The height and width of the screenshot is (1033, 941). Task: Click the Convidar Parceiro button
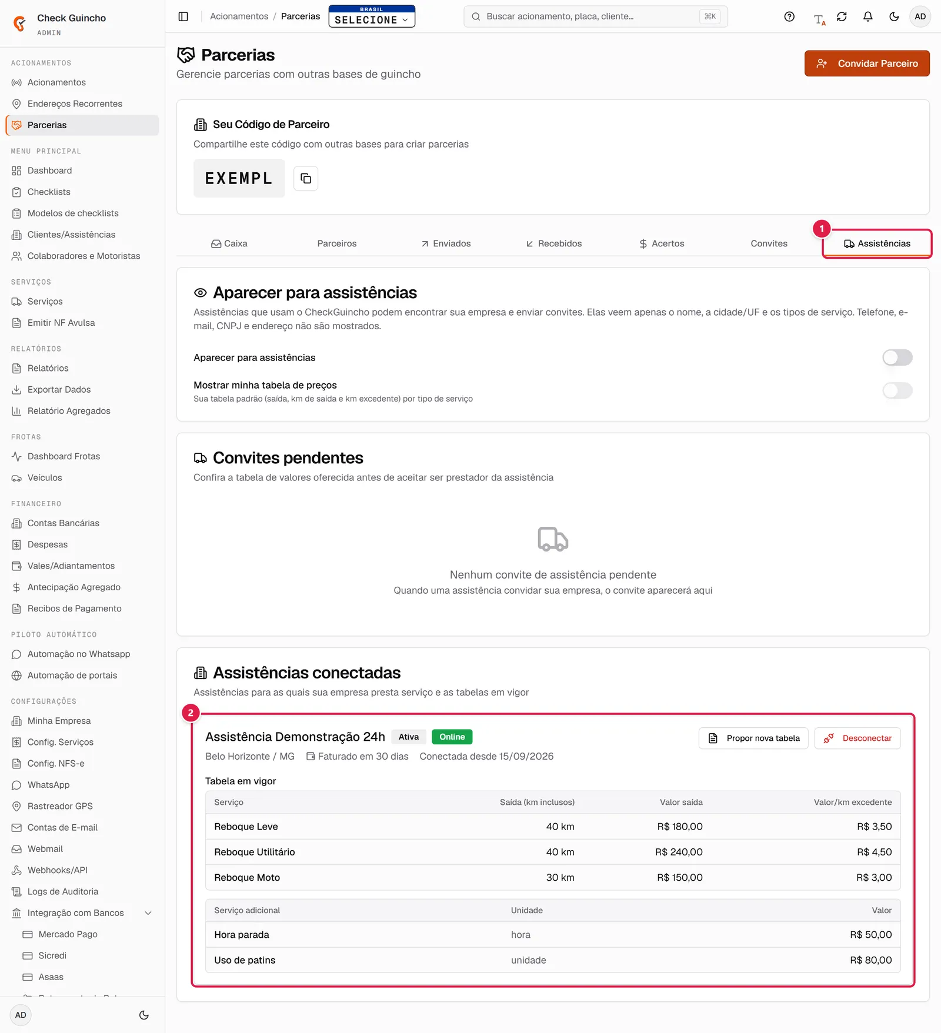tap(867, 63)
